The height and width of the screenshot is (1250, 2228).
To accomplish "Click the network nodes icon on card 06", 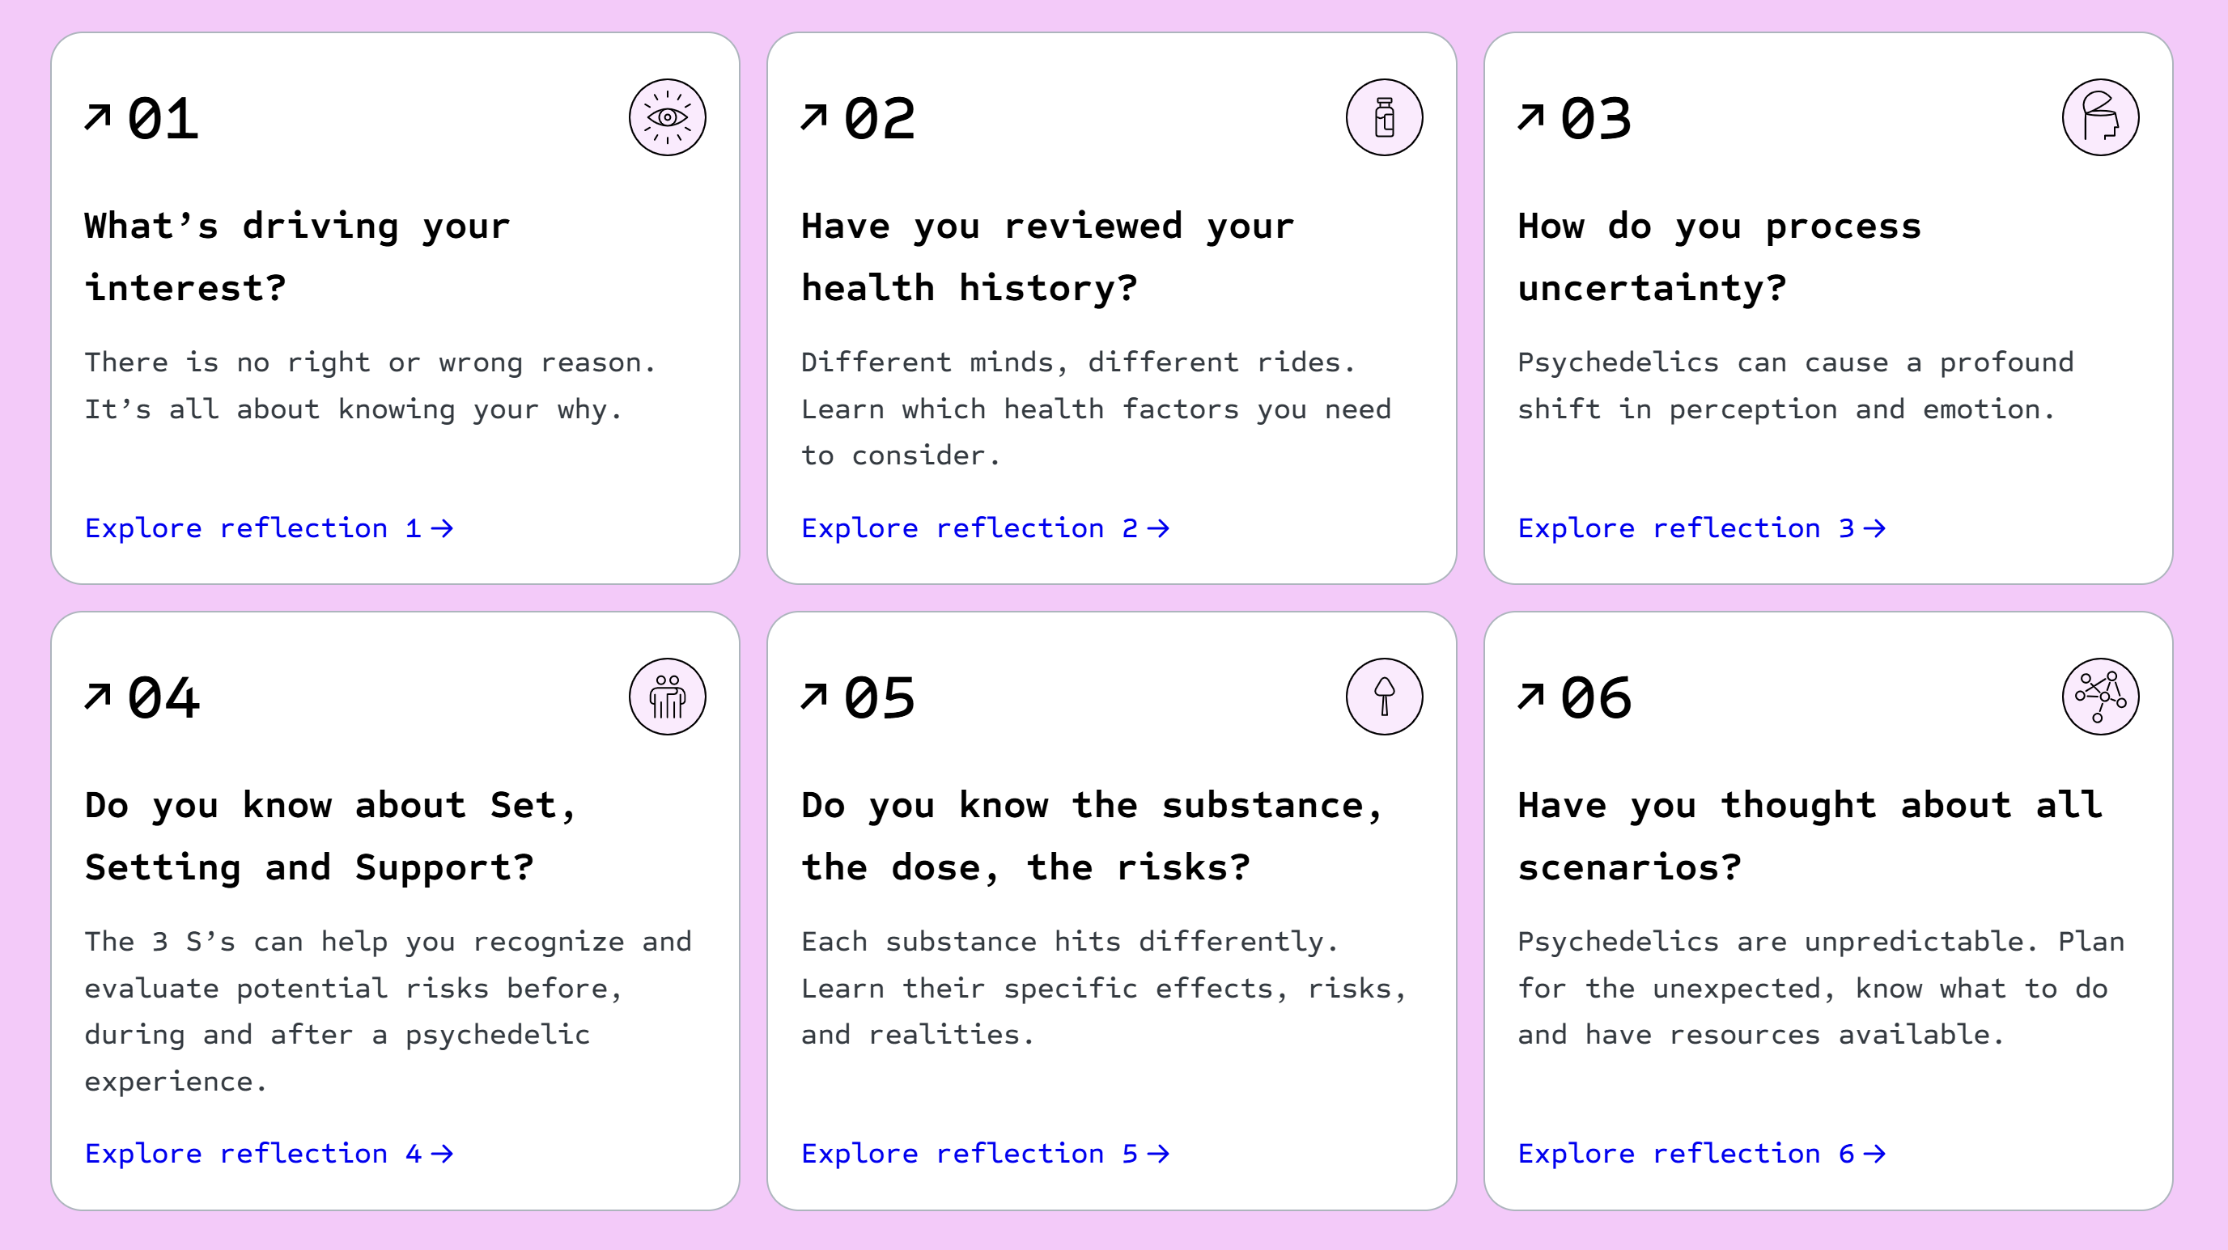I will click(2100, 697).
